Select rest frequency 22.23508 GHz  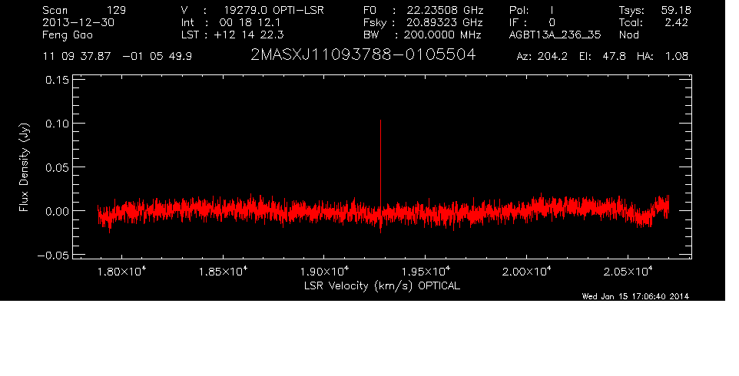(445, 10)
